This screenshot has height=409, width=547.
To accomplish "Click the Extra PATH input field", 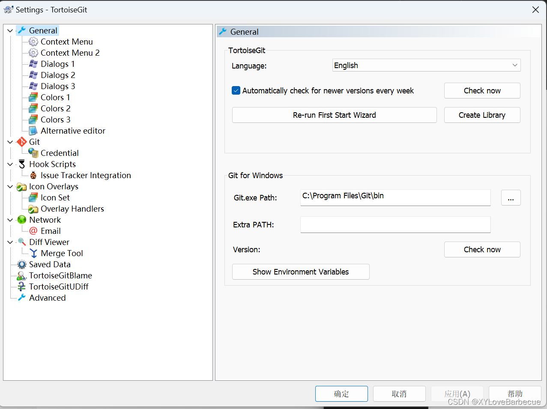I will click(x=395, y=224).
